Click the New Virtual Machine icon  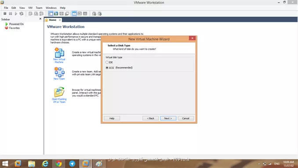coord(59,52)
